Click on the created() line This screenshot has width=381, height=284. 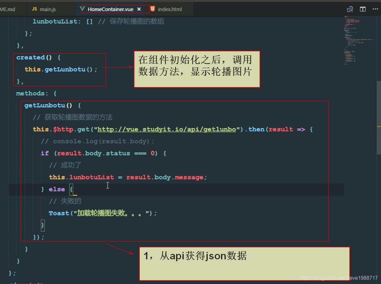click(38, 58)
